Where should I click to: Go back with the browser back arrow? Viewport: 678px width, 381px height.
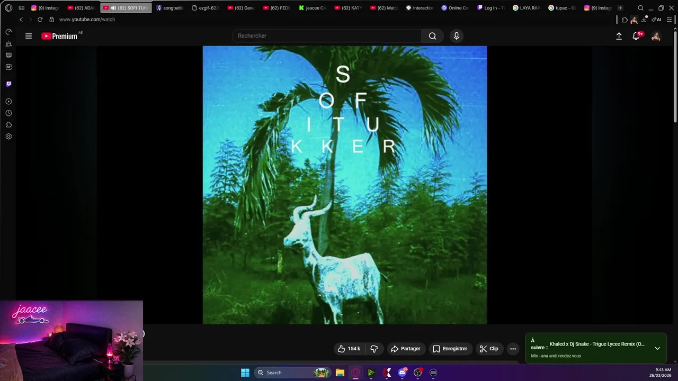click(x=21, y=20)
